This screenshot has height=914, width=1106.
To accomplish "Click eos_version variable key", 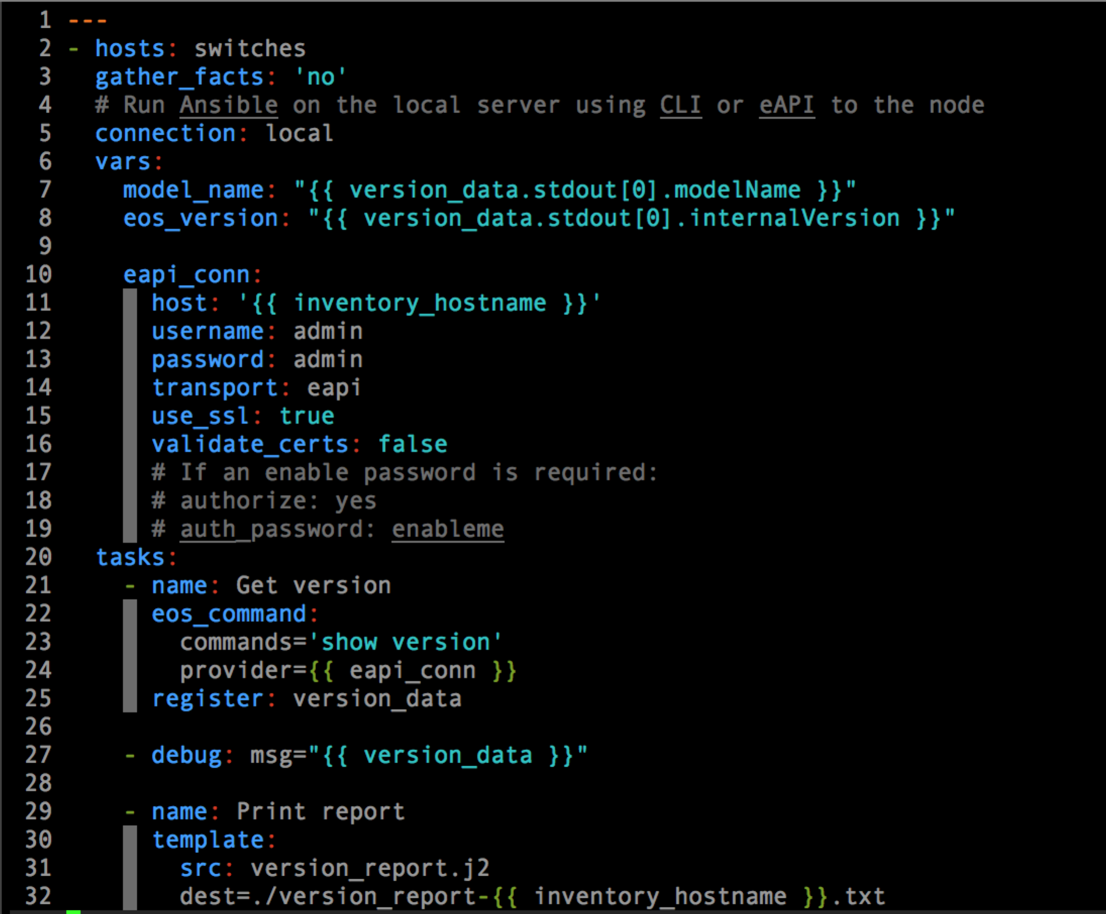I will 200,218.
